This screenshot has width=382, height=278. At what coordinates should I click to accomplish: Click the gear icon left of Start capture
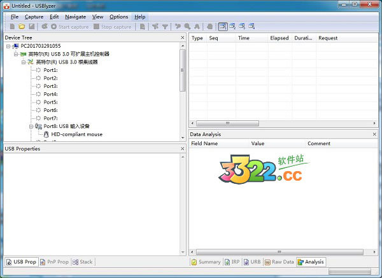(x=45, y=27)
